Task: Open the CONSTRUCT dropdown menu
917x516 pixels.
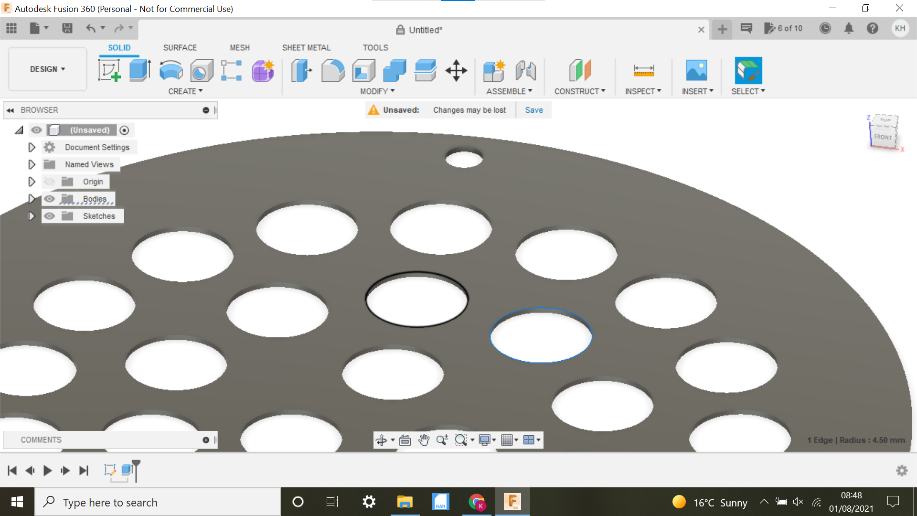Action: pyautogui.click(x=580, y=91)
